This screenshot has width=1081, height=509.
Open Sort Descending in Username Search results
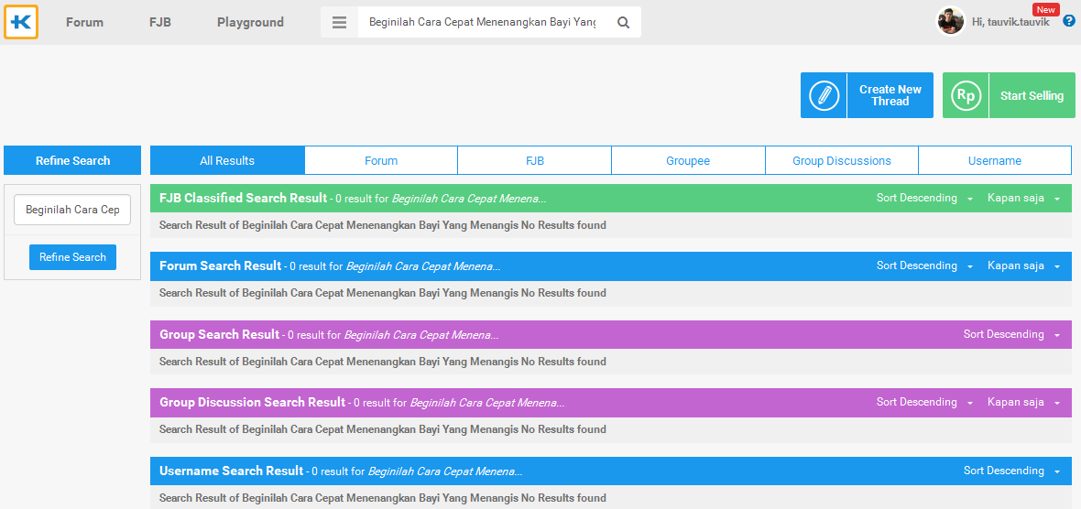pyautogui.click(x=1012, y=471)
